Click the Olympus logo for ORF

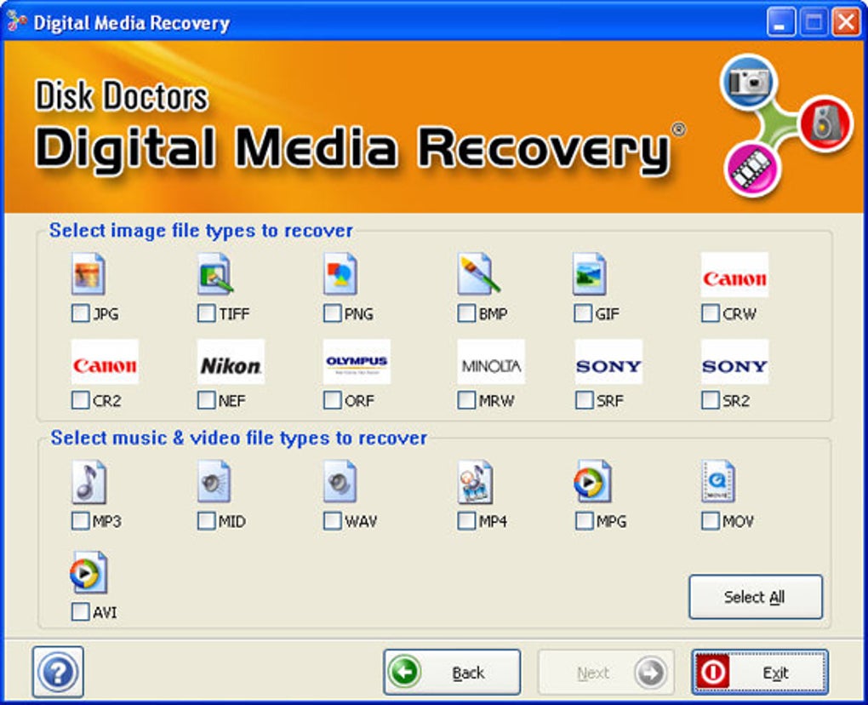pos(357,362)
